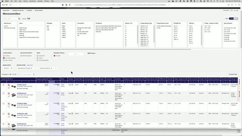Click Safari share icon in browser toolbar

[232, 5]
